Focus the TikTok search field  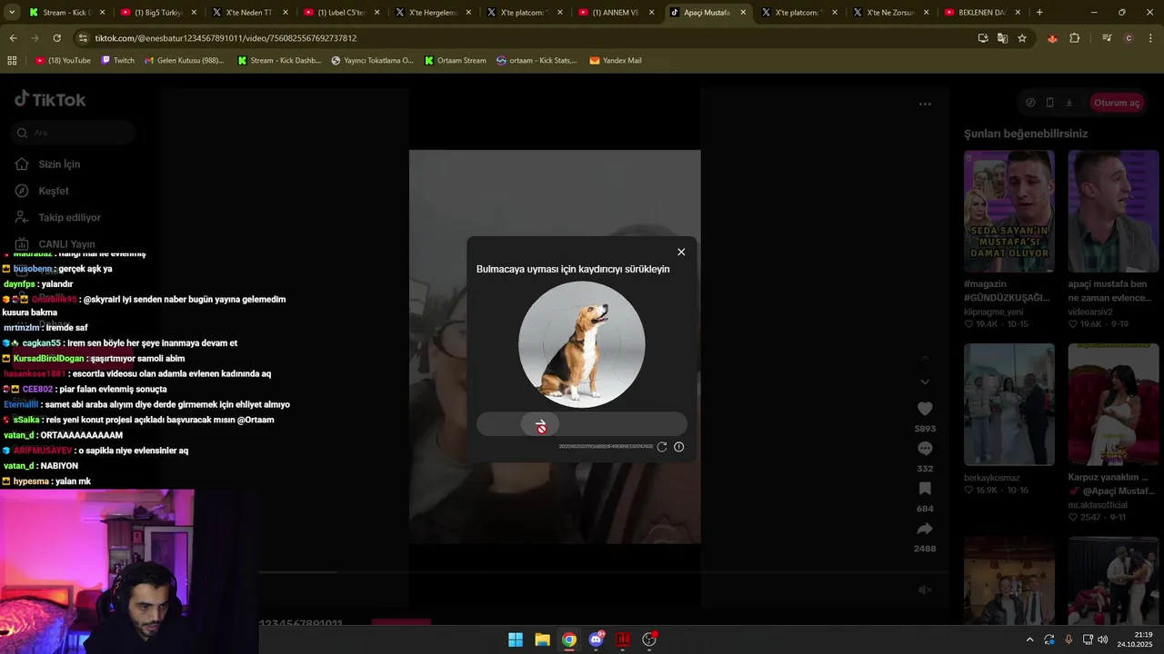pyautogui.click(x=75, y=133)
